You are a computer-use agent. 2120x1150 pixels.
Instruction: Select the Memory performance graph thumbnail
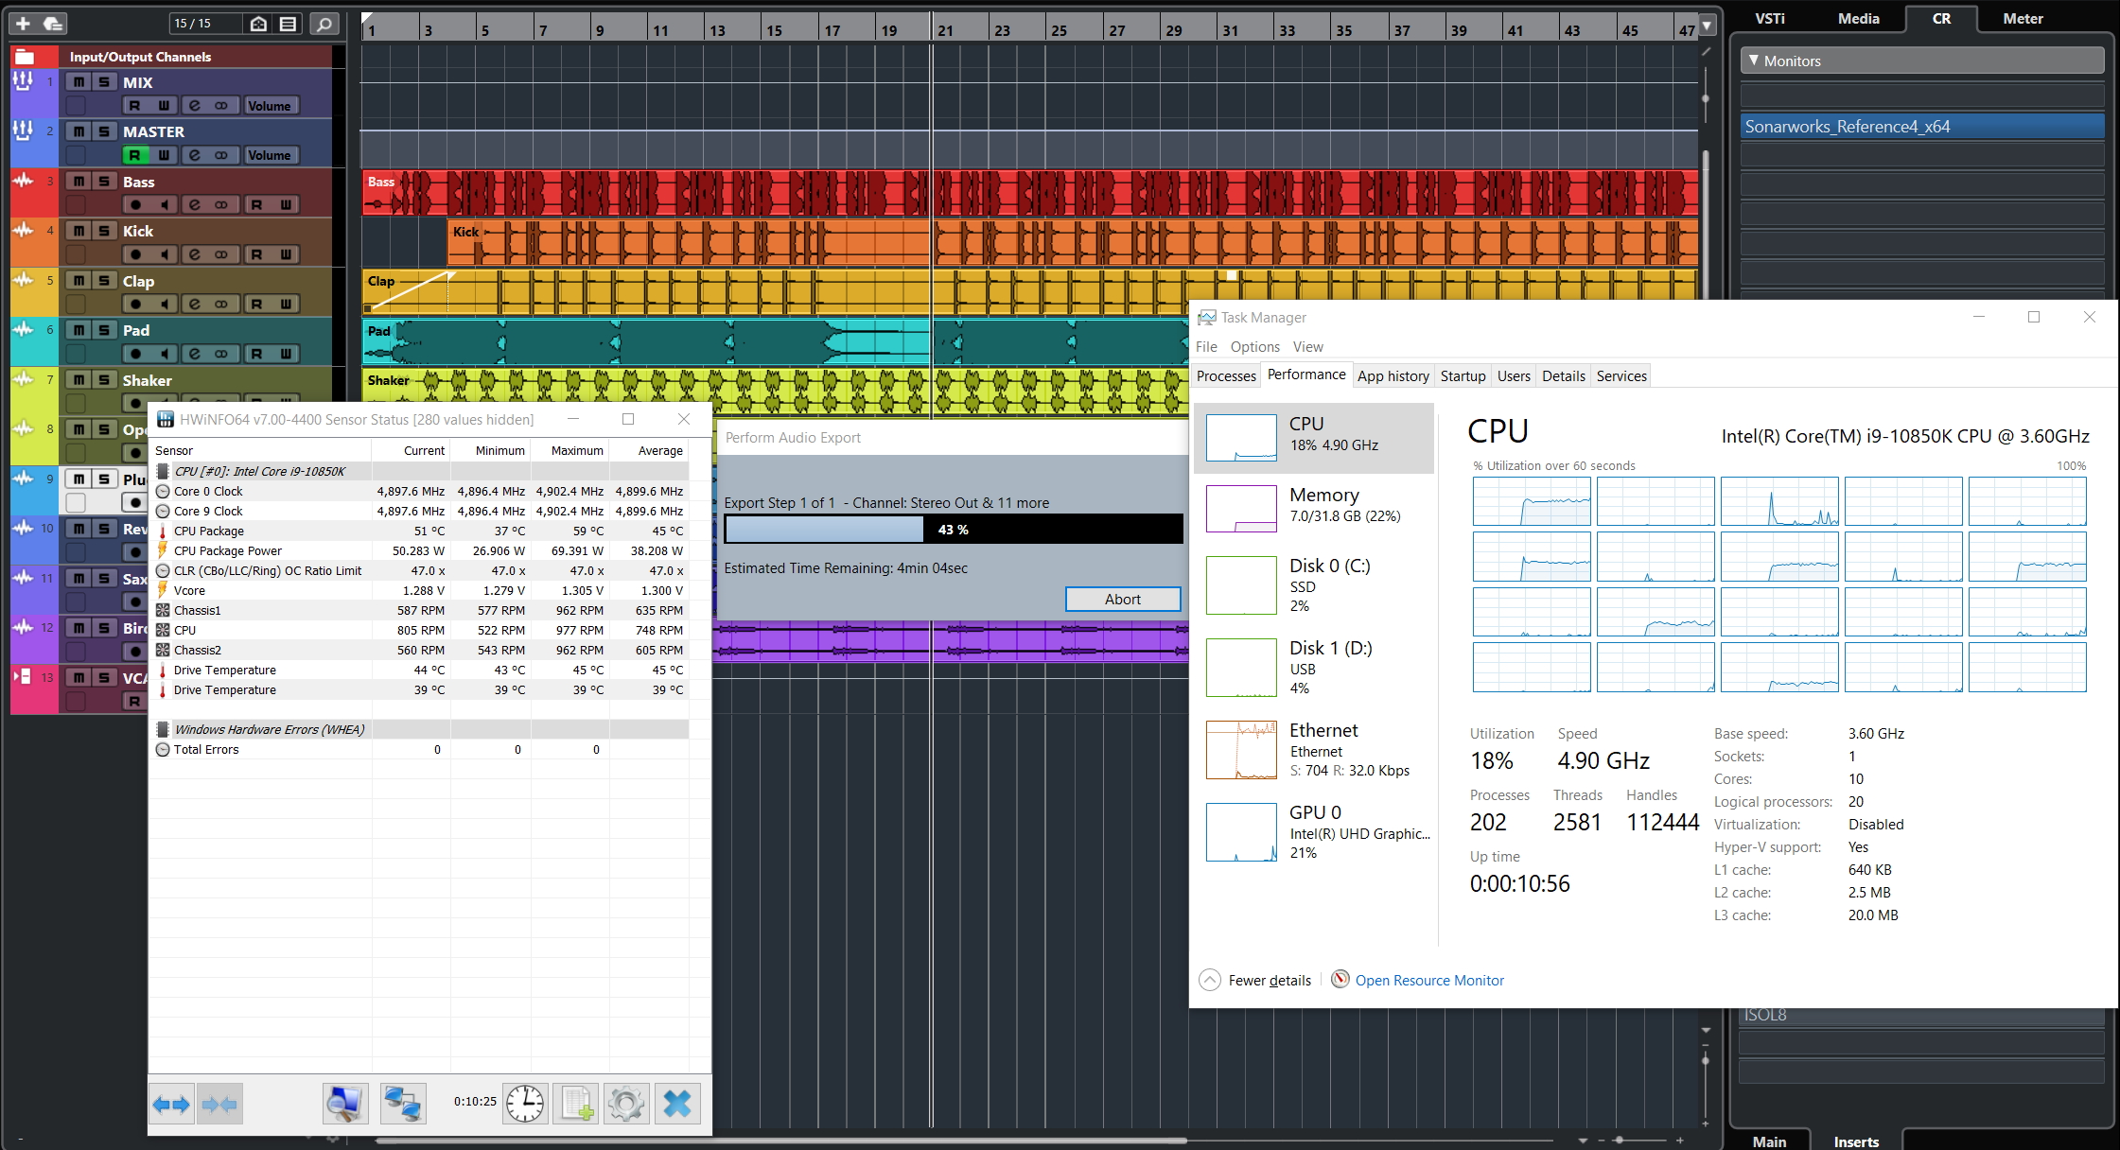pyautogui.click(x=1241, y=508)
